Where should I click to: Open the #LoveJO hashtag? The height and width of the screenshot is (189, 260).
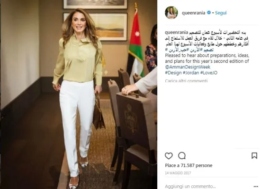point(209,73)
